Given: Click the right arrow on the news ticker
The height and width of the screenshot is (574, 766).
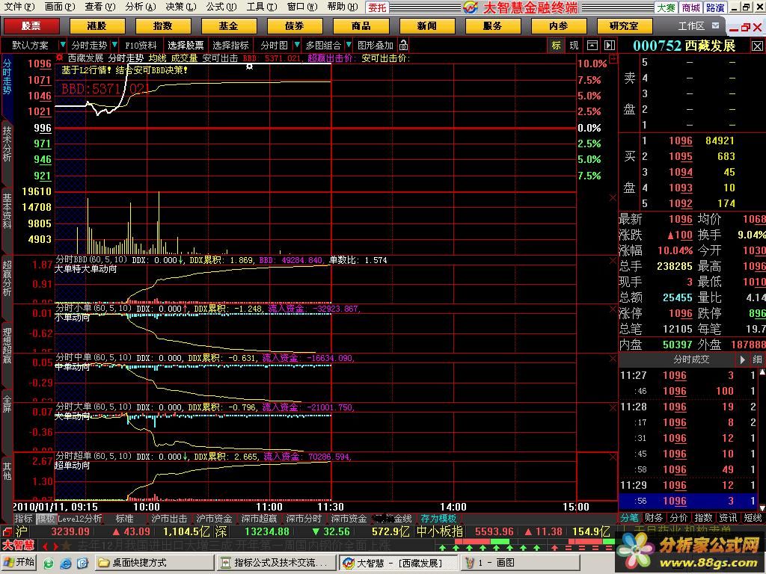Looking at the screenshot, I should coord(54,546).
